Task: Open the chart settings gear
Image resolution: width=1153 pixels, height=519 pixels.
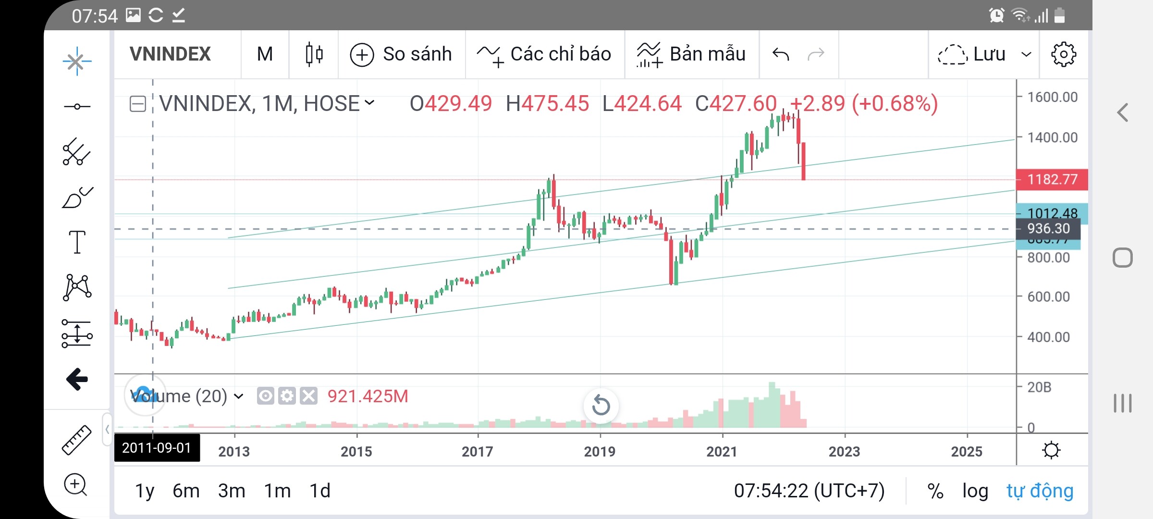Action: click(x=1064, y=54)
